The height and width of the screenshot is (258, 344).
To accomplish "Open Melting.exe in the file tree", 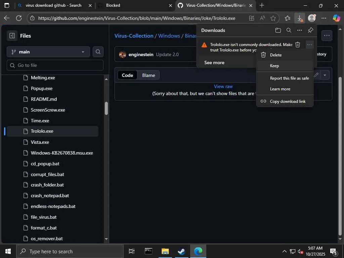I will tap(43, 78).
